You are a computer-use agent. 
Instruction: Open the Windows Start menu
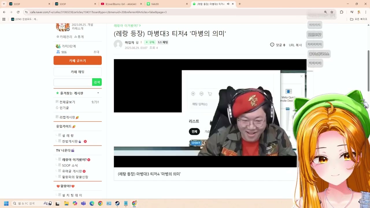click(6, 203)
